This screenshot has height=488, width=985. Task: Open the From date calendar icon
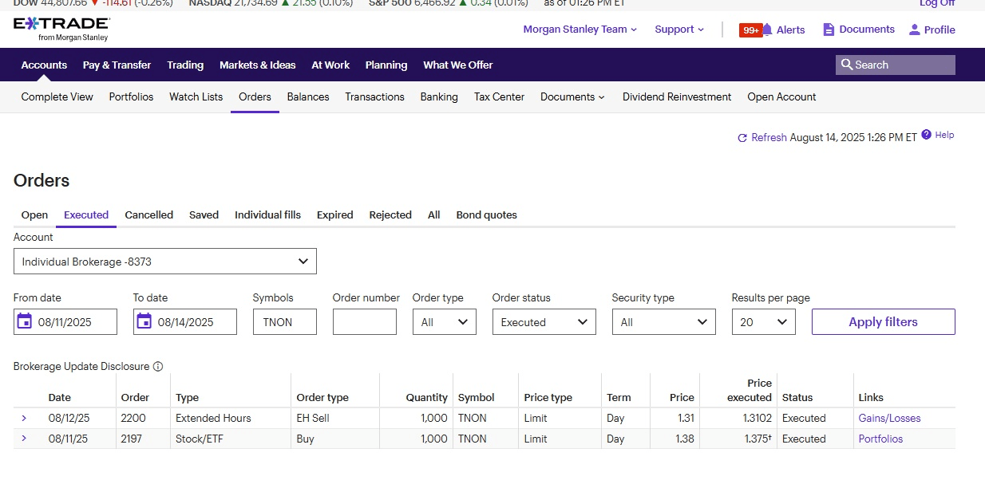pos(25,322)
